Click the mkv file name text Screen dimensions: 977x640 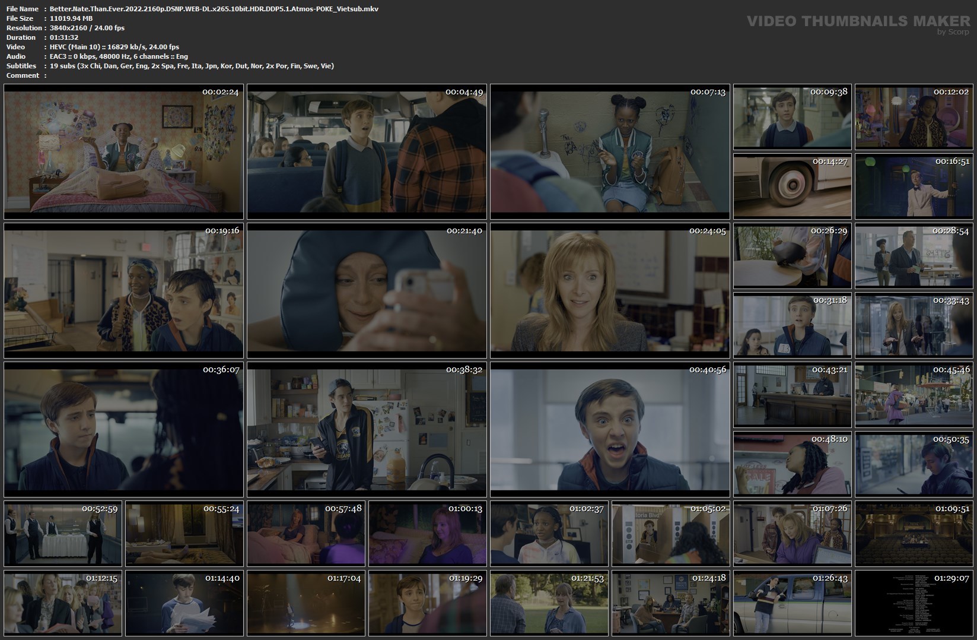tap(214, 9)
